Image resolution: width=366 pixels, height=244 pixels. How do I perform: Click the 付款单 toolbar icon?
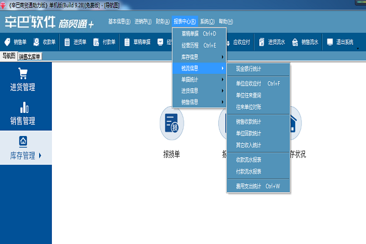click(96, 42)
